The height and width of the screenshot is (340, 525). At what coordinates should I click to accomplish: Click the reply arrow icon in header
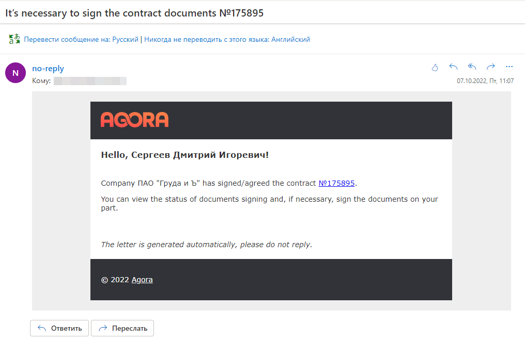pyautogui.click(x=453, y=67)
